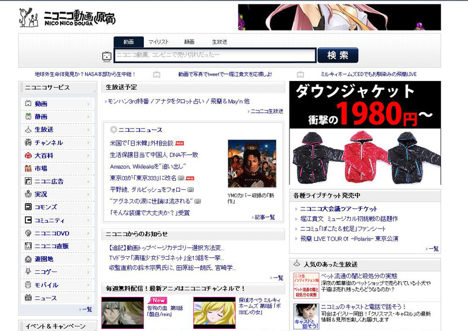Viewport: 468px width, 331px height.
Task: Expand コミュニティ row arrow in services list
Action: [88, 220]
